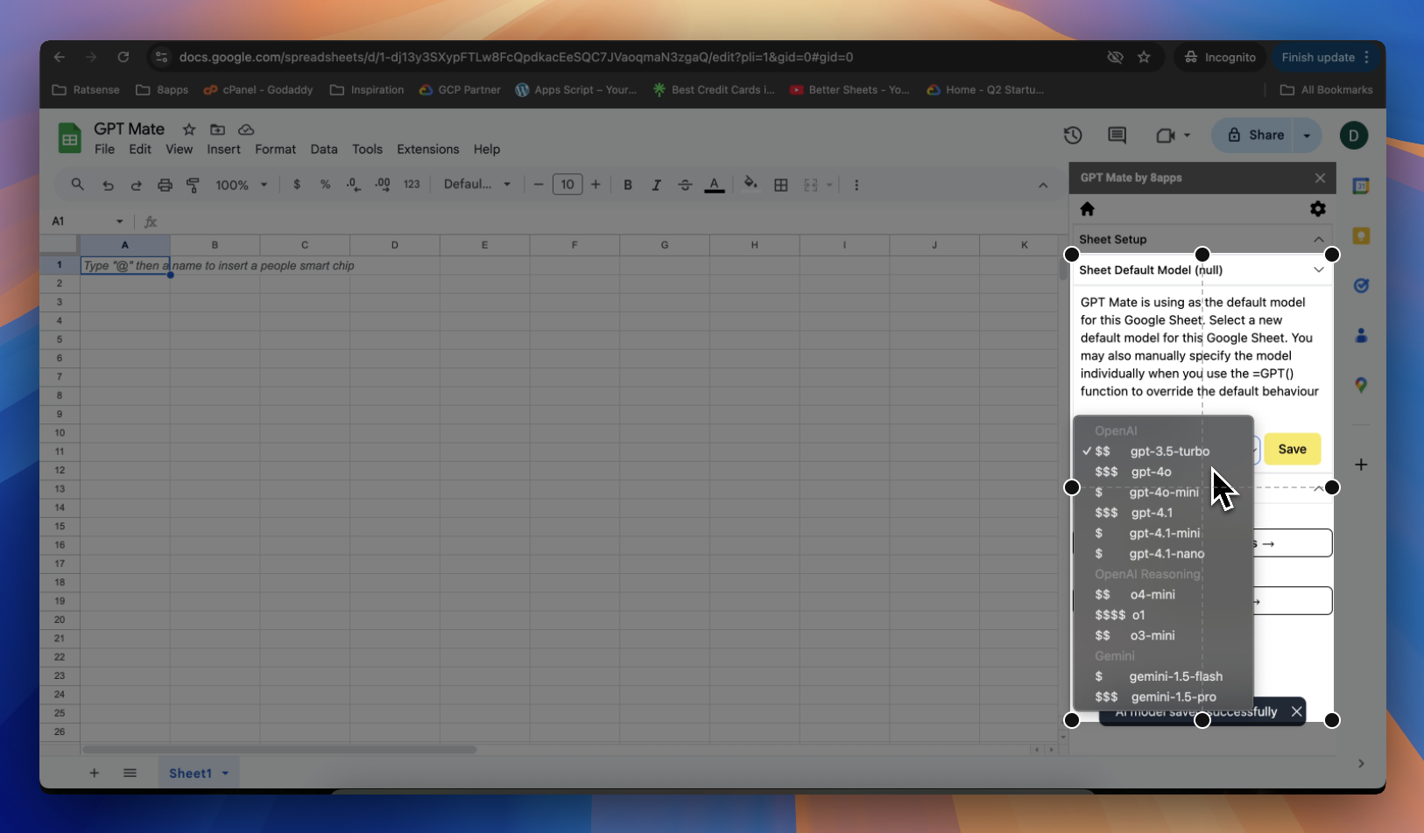Choose gpt-4o-mini model option
Screen dimensions: 1424x833
coord(1163,492)
